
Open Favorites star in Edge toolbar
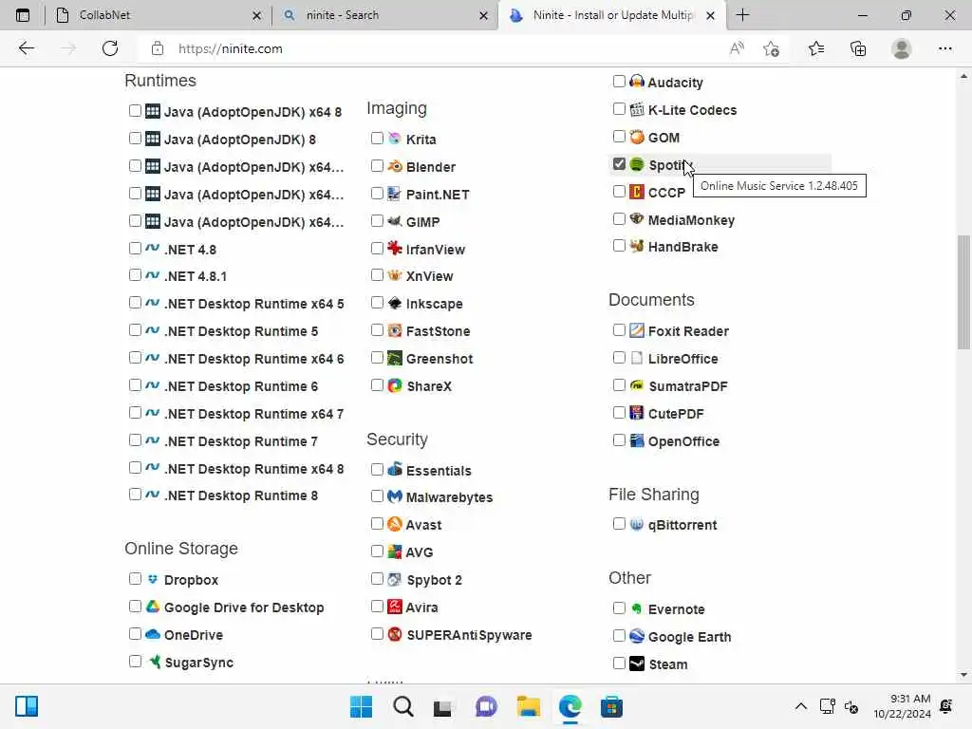point(816,48)
